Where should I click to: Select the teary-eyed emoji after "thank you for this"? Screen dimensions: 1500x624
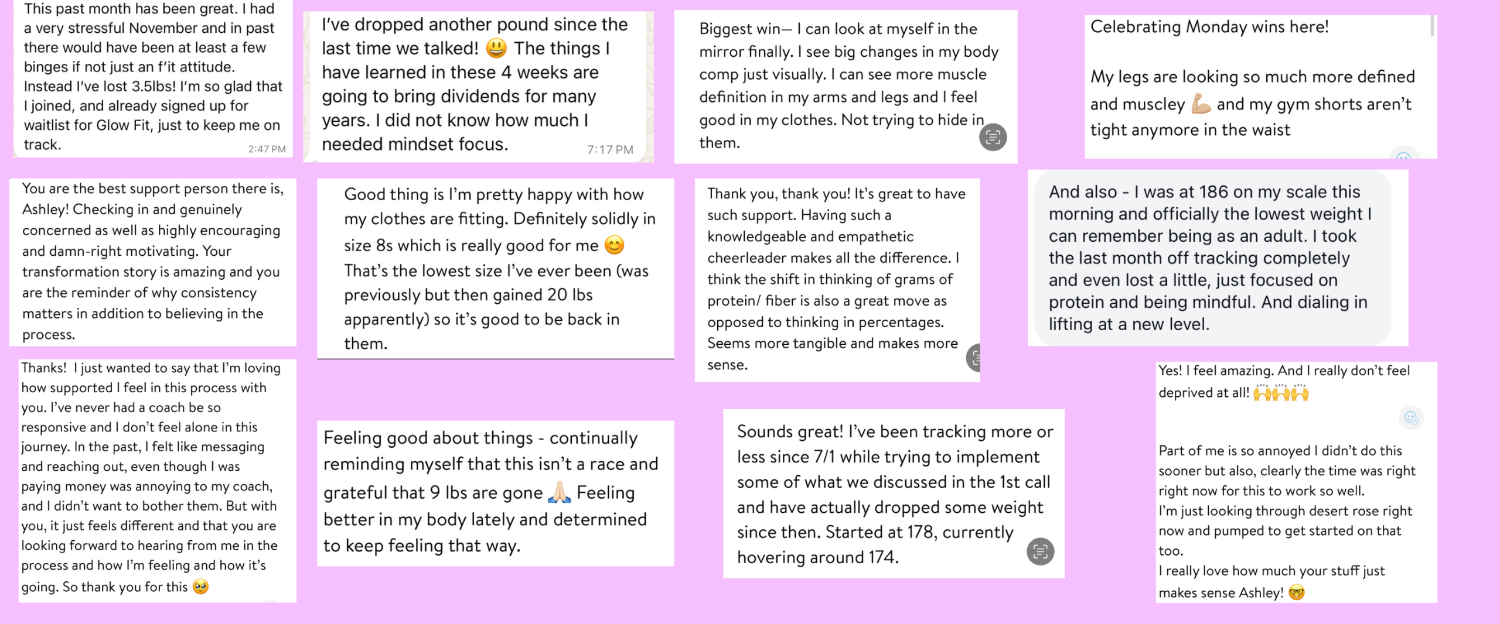pyautogui.click(x=200, y=587)
